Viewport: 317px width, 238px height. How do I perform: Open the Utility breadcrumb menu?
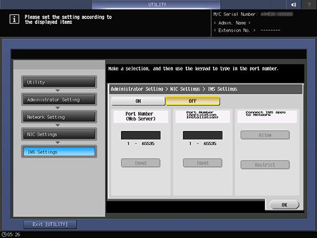tap(59, 82)
